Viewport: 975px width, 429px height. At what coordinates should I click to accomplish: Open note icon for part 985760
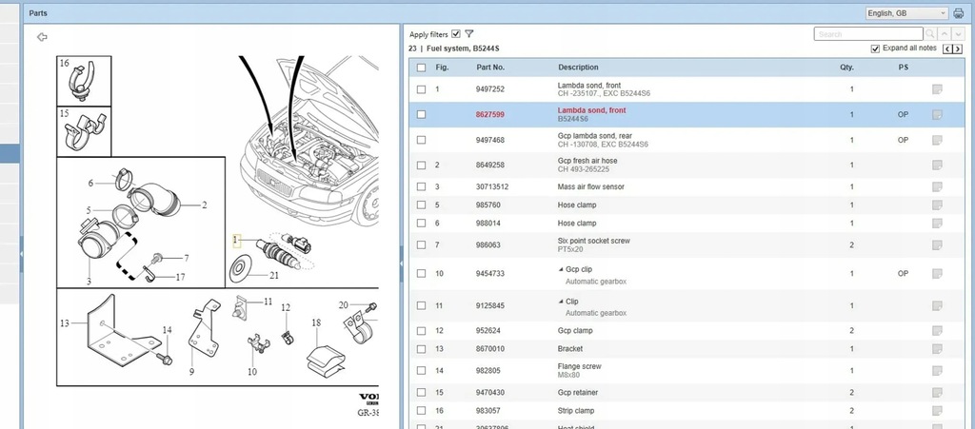937,205
